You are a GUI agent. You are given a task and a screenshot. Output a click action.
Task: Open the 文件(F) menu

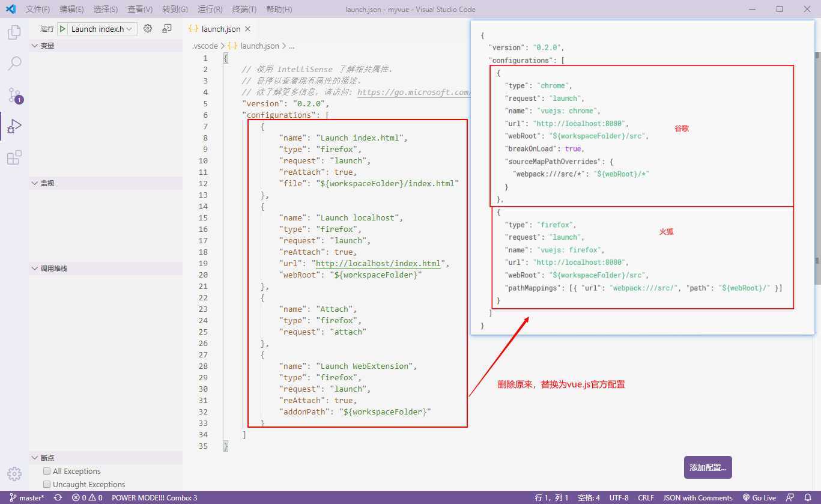click(38, 10)
